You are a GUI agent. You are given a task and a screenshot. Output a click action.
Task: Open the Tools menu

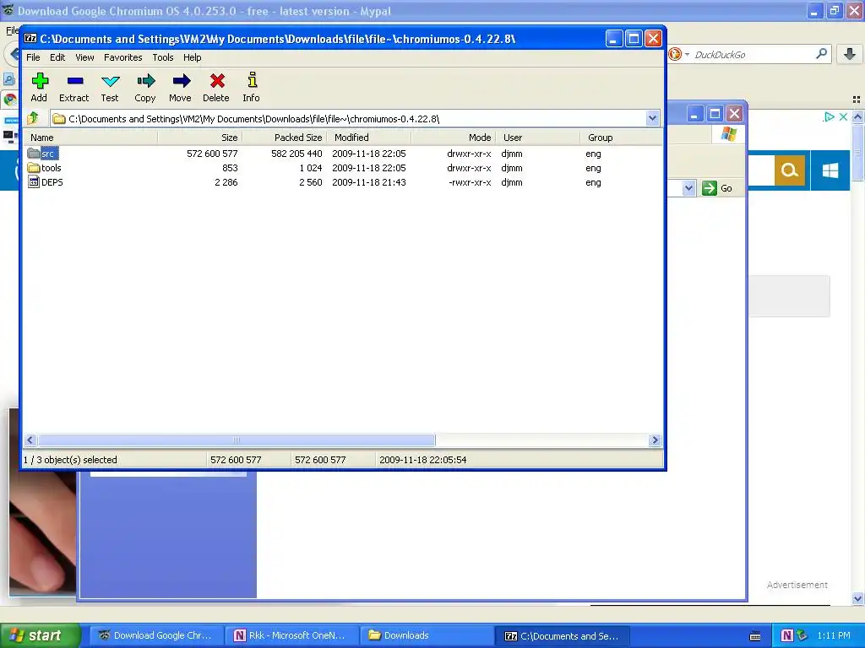[163, 57]
